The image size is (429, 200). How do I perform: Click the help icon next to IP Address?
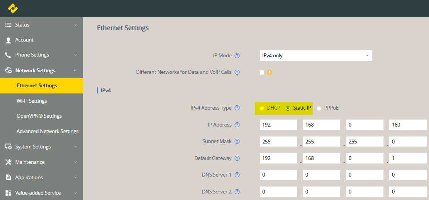click(237, 125)
